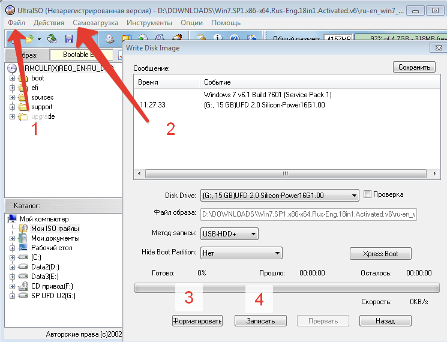Expand the CD привод(F:) node
This screenshot has height=342, width=447.
pyautogui.click(x=12, y=286)
